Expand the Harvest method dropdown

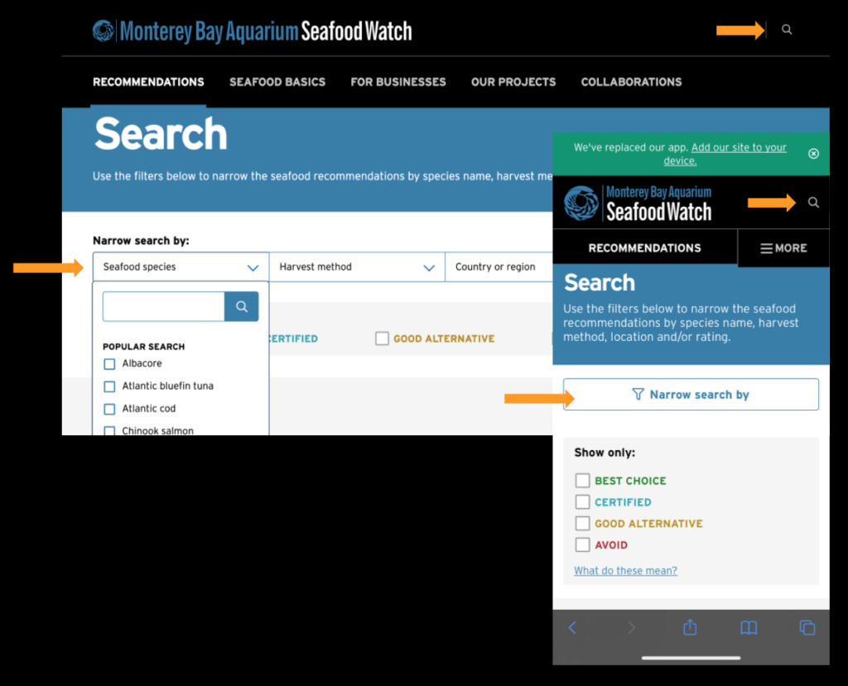(x=357, y=266)
